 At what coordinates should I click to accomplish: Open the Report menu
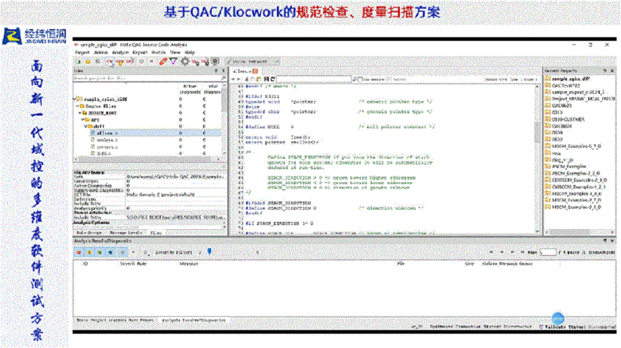(140, 52)
